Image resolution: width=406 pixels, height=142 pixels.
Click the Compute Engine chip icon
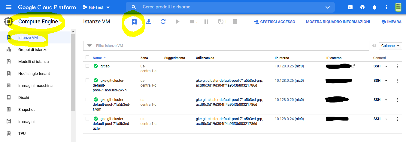(x=9, y=22)
